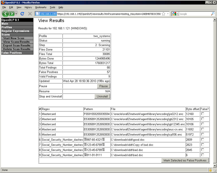Viewport: 217px width, 173px height.
Task: Click the Uninstall button
Action: pos(102,96)
